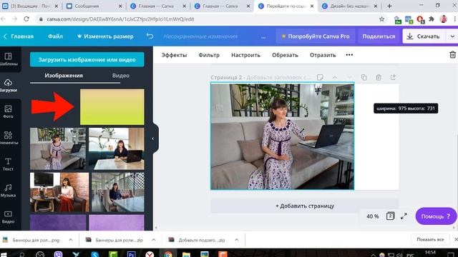The image size is (458, 257).
Task: Switch to Видео tab in uploads
Action: pyautogui.click(x=121, y=76)
